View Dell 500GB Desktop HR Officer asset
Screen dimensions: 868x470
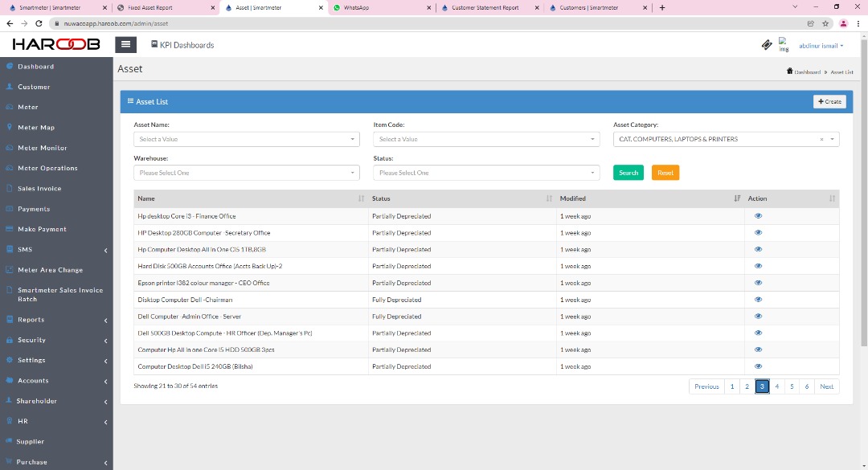759,333
